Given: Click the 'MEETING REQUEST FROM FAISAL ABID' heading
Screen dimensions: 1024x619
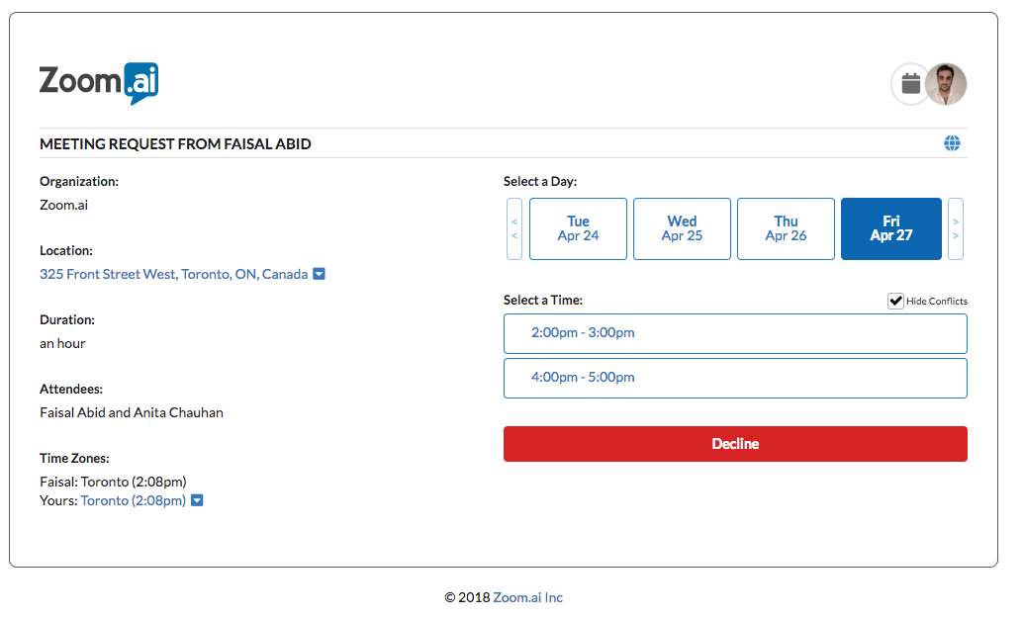Looking at the screenshot, I should point(176,143).
